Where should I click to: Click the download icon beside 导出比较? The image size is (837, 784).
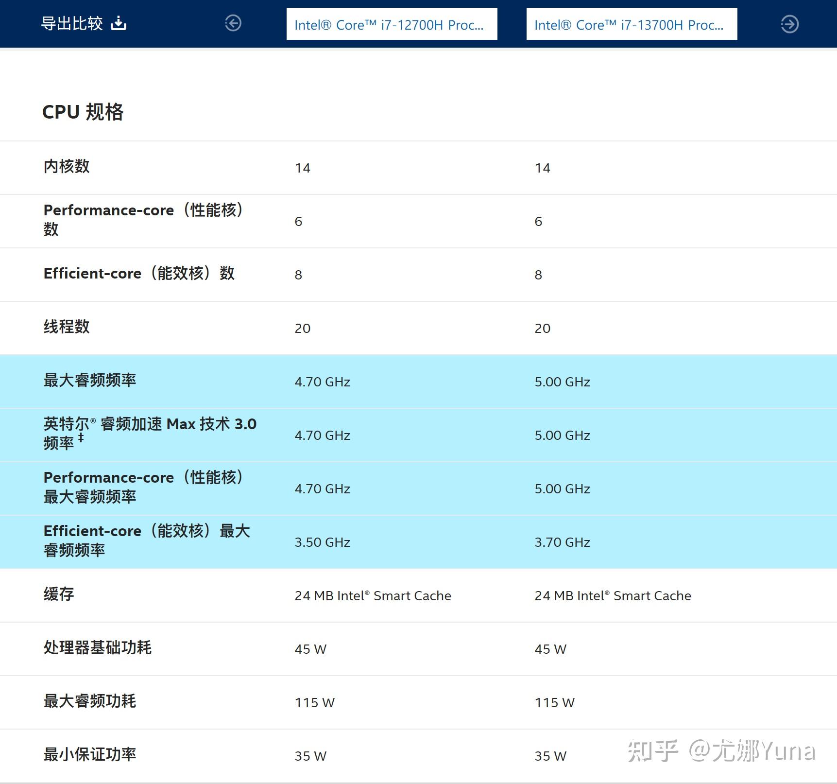click(x=118, y=23)
